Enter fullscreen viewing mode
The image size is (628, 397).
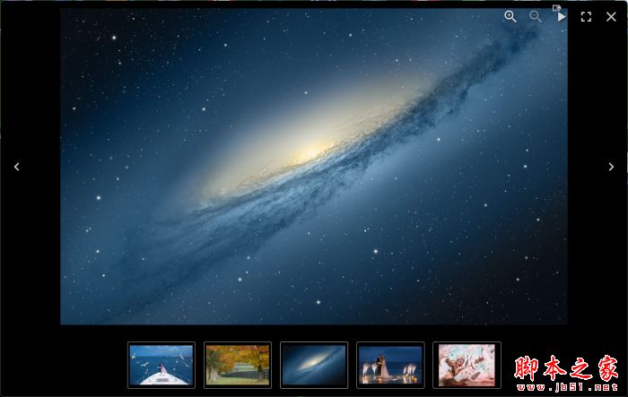[x=586, y=16]
